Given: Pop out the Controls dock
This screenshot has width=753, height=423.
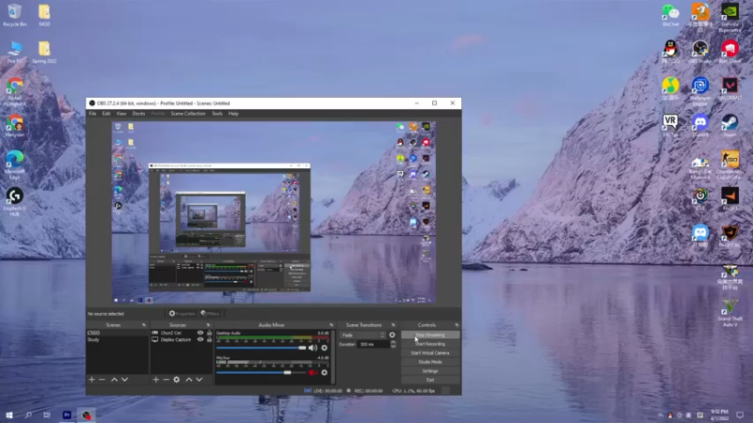Looking at the screenshot, I should (x=457, y=325).
